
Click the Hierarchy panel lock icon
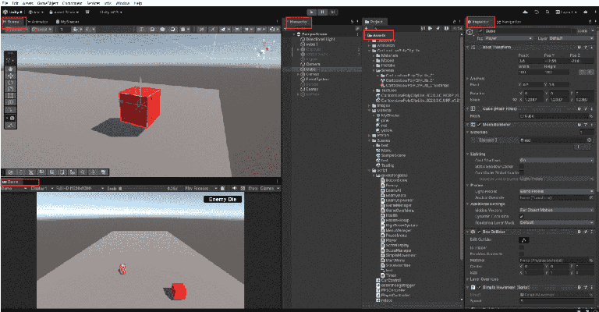click(352, 22)
